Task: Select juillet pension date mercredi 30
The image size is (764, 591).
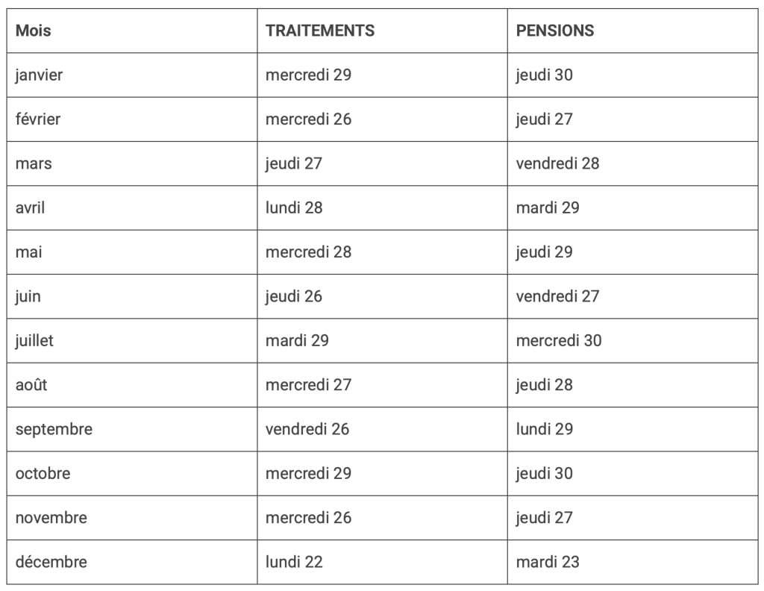Action: point(559,340)
